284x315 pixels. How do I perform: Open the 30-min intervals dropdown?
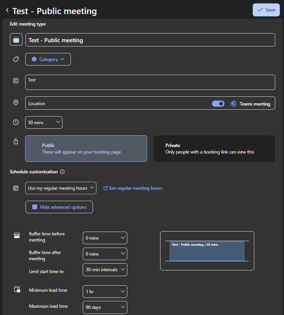click(105, 270)
